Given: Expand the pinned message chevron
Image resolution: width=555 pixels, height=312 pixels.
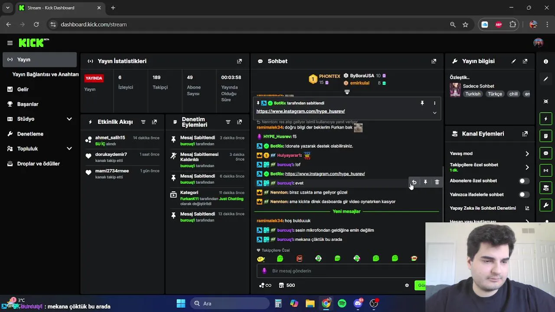Looking at the screenshot, I should [434, 113].
